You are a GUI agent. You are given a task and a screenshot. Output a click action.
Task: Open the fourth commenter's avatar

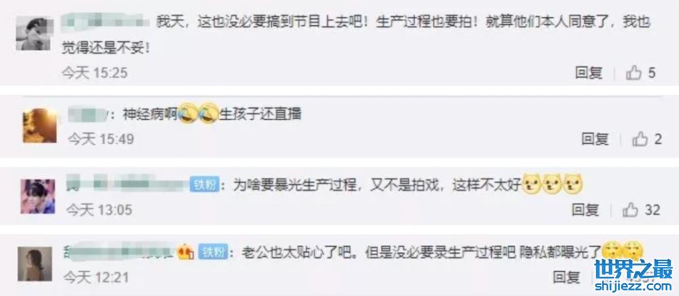(x=35, y=264)
